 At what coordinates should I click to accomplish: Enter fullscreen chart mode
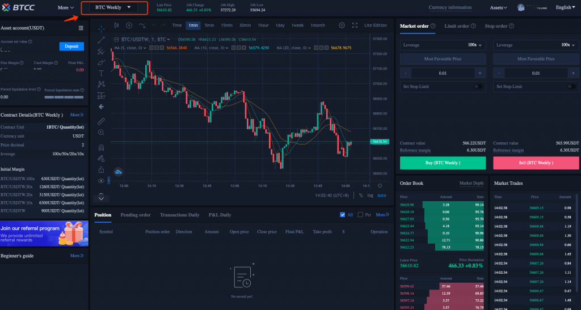(355, 25)
